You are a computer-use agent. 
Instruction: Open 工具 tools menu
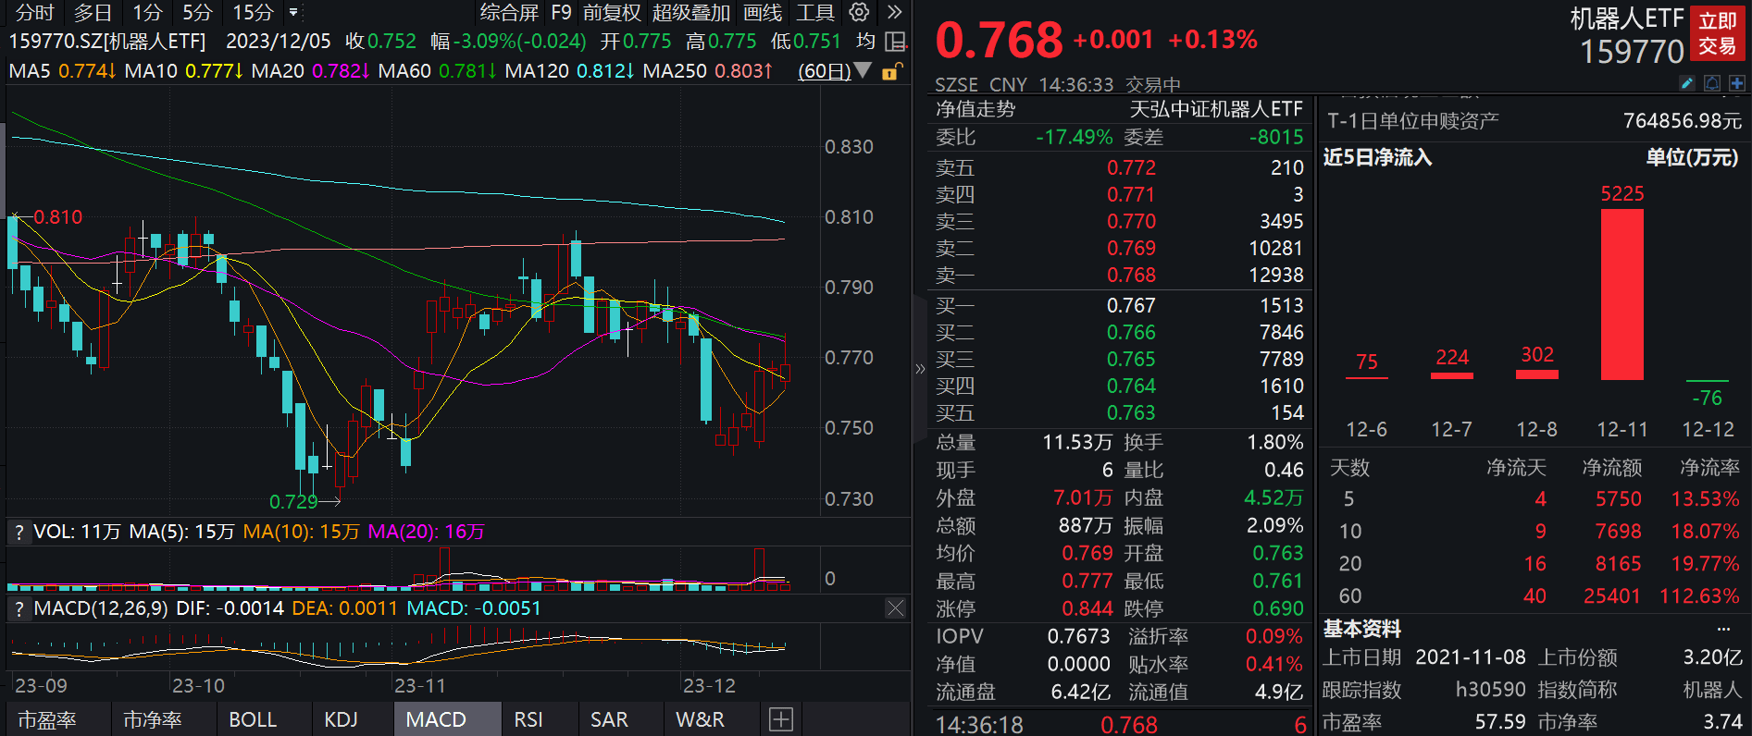tap(815, 13)
